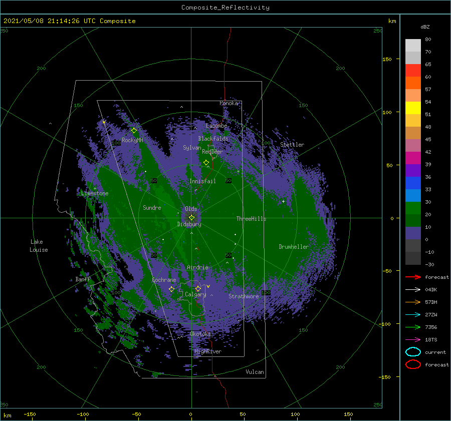
Task: Select the white 04DK arrow in legend
Action: pyautogui.click(x=413, y=289)
